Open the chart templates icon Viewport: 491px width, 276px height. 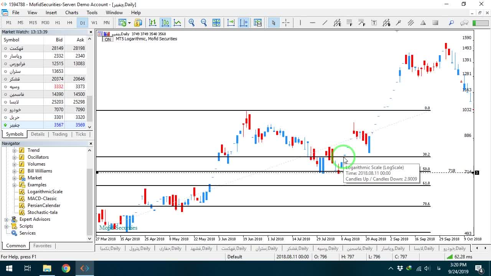click(x=258, y=23)
